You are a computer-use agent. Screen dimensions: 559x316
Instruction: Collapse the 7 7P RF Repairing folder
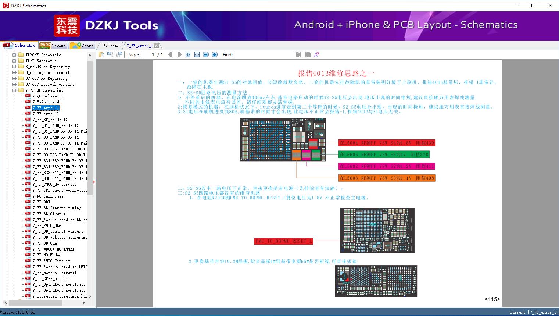(x=14, y=90)
